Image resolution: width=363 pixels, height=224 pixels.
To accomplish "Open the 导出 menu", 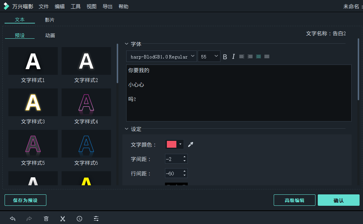I will [x=107, y=6].
